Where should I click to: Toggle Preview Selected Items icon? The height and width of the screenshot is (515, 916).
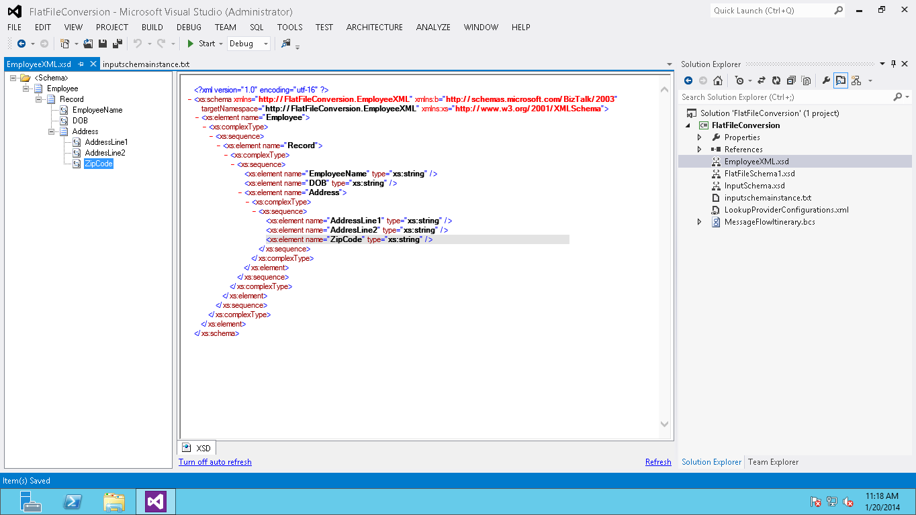click(x=841, y=80)
